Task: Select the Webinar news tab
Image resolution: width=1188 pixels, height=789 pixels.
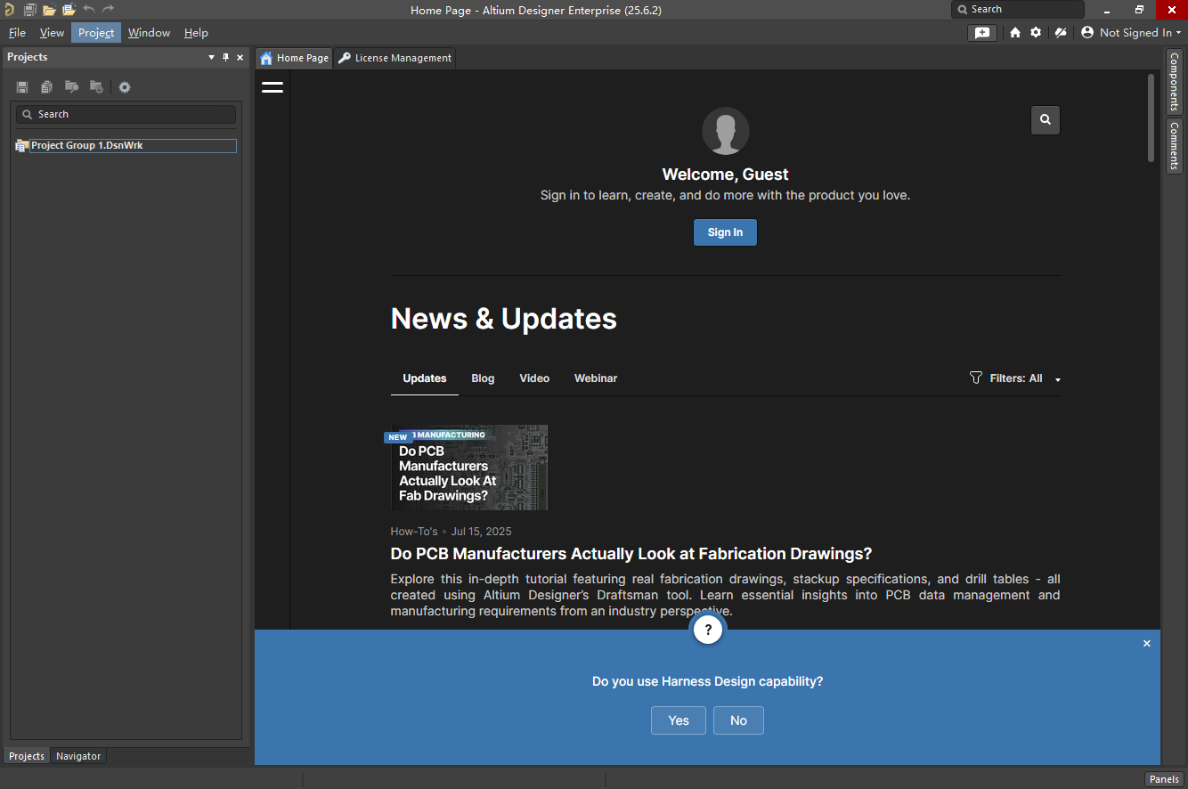Action: pos(595,378)
